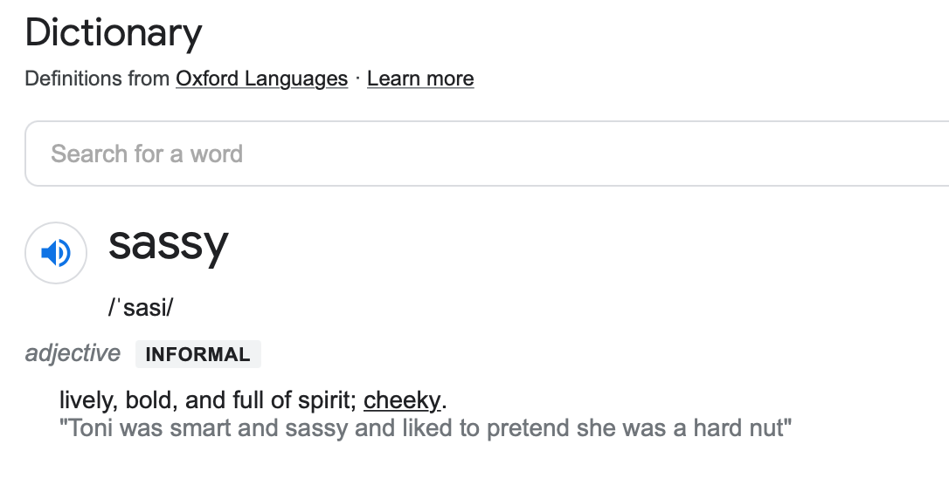Click the INFORMAL usage badge
Image resolution: width=949 pixels, height=478 pixels.
point(197,354)
